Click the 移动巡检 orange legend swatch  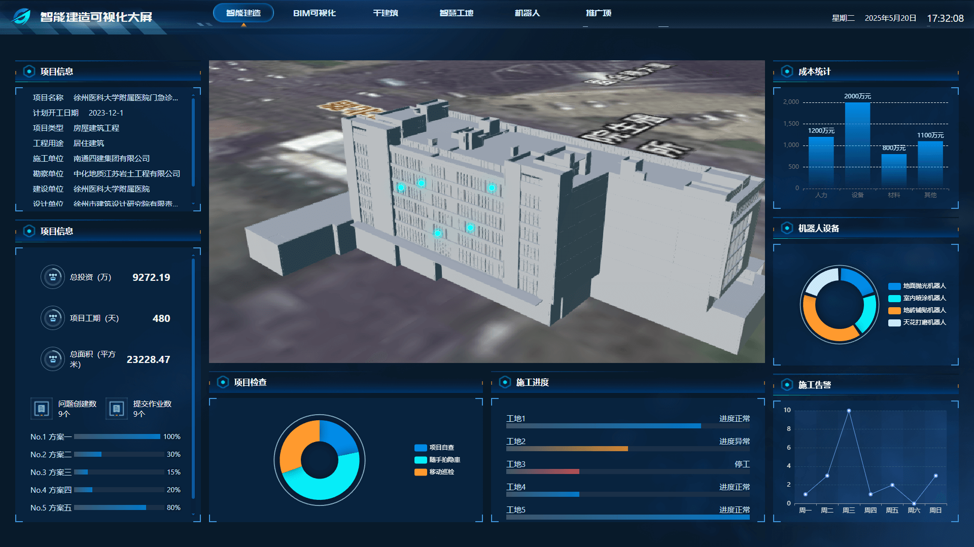421,472
